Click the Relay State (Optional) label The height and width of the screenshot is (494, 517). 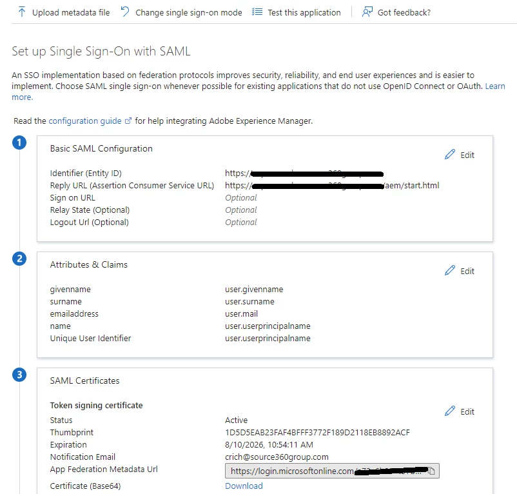pos(90,210)
